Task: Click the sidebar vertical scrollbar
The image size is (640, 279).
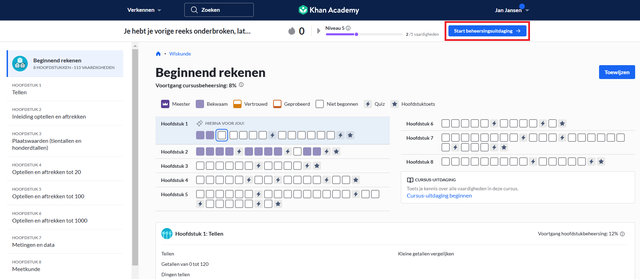Action: (135, 158)
